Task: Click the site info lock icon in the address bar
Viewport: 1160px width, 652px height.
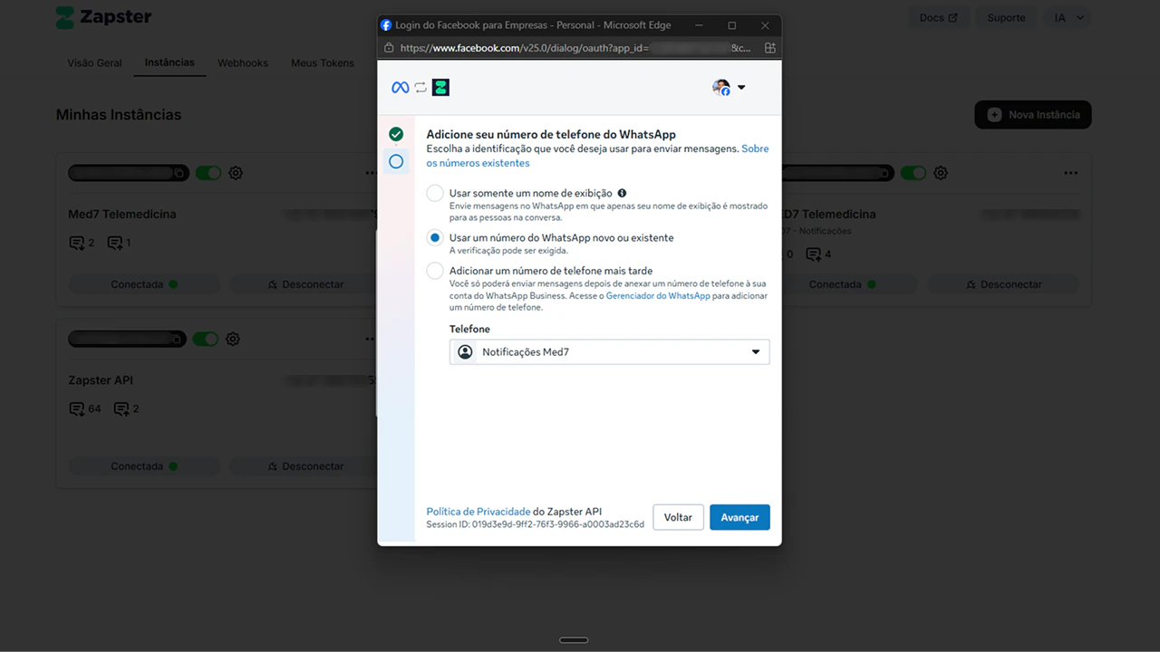Action: tap(389, 48)
